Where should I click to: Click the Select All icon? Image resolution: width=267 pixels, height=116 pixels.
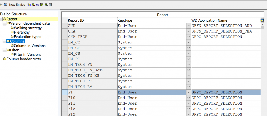[x=42, y=5]
